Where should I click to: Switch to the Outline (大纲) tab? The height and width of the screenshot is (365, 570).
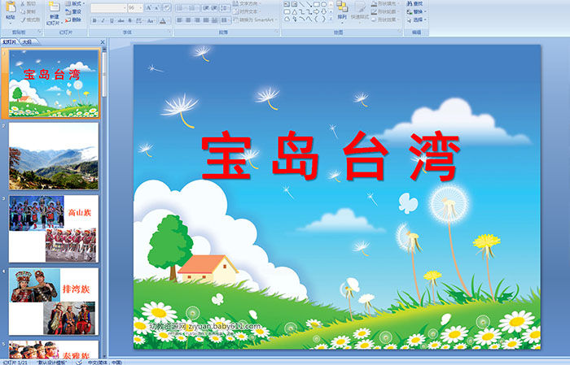point(27,41)
